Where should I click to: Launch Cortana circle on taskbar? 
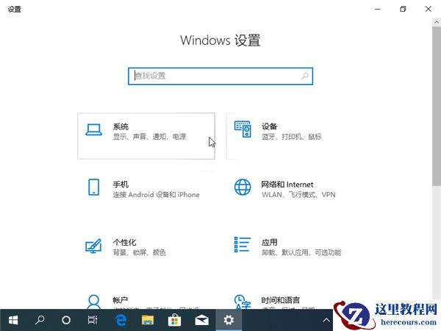pos(66,320)
